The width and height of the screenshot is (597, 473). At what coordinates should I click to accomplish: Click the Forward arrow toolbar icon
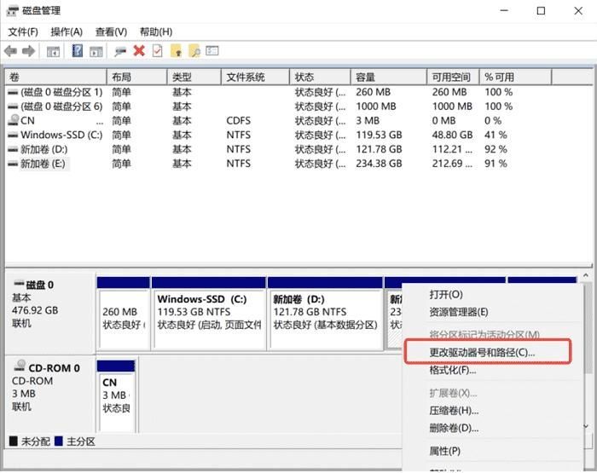pos(28,51)
